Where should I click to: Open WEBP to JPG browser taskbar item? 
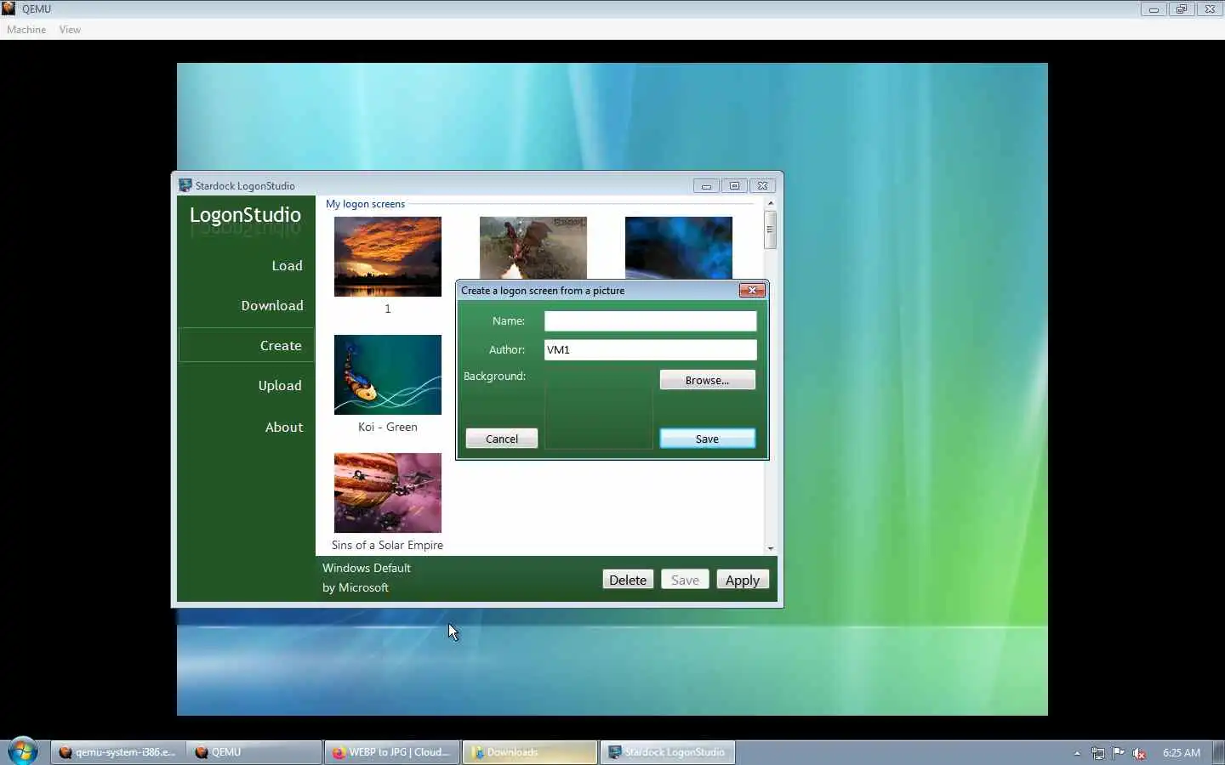tap(391, 752)
